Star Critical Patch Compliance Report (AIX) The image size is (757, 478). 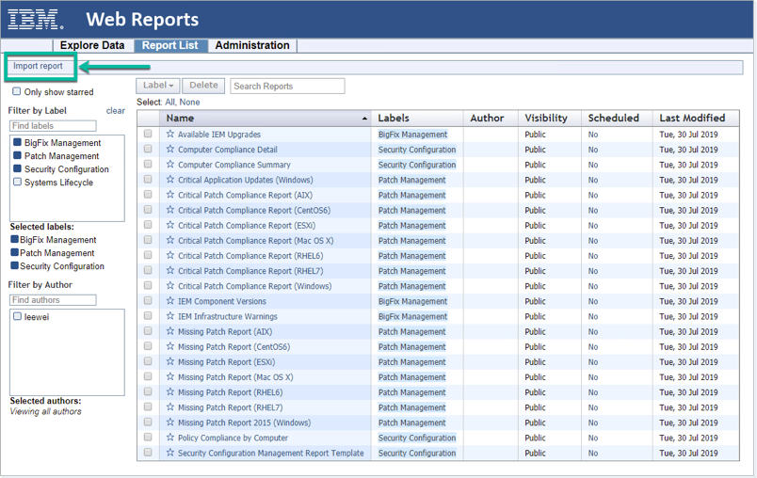[169, 195]
